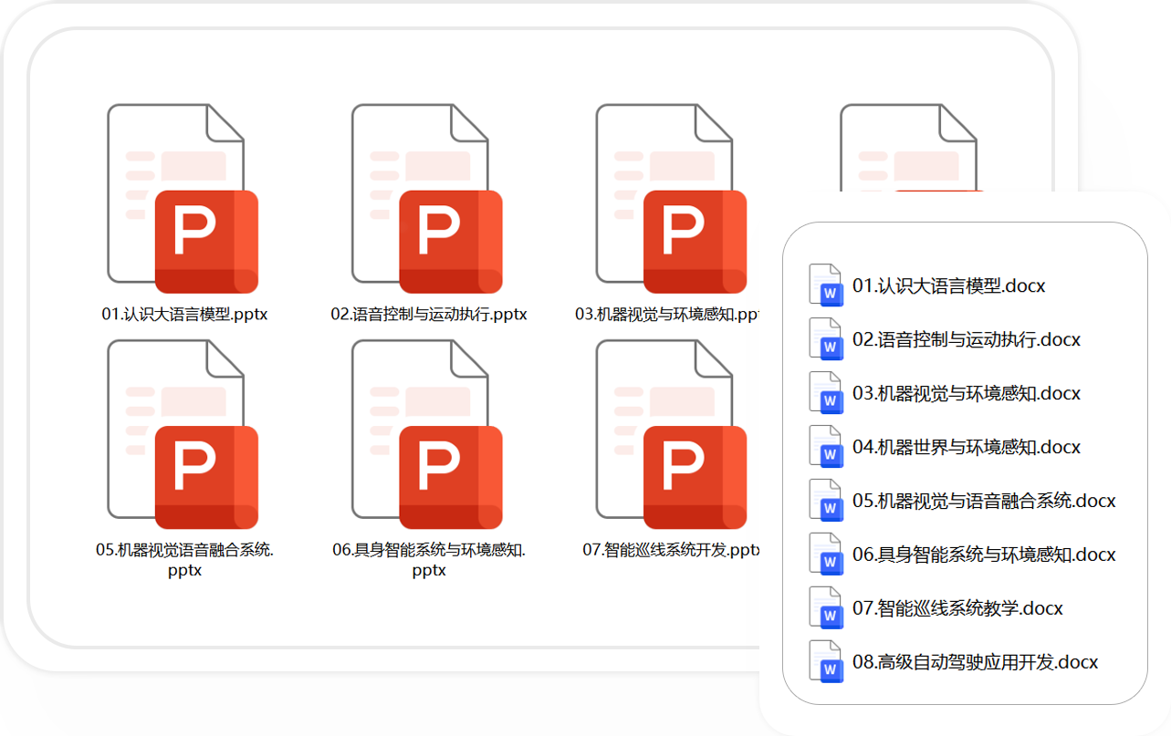The height and width of the screenshot is (736, 1171).
Task: Click the 07.智能巡线系统开发 pptx filename label
Action: click(x=671, y=550)
